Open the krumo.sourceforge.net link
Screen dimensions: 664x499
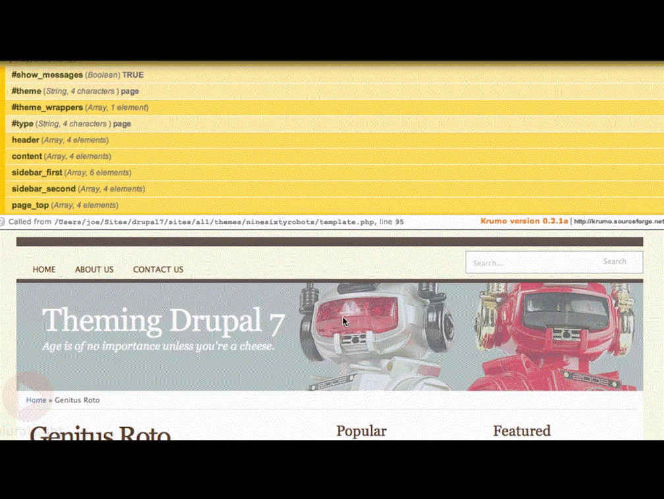pos(619,221)
